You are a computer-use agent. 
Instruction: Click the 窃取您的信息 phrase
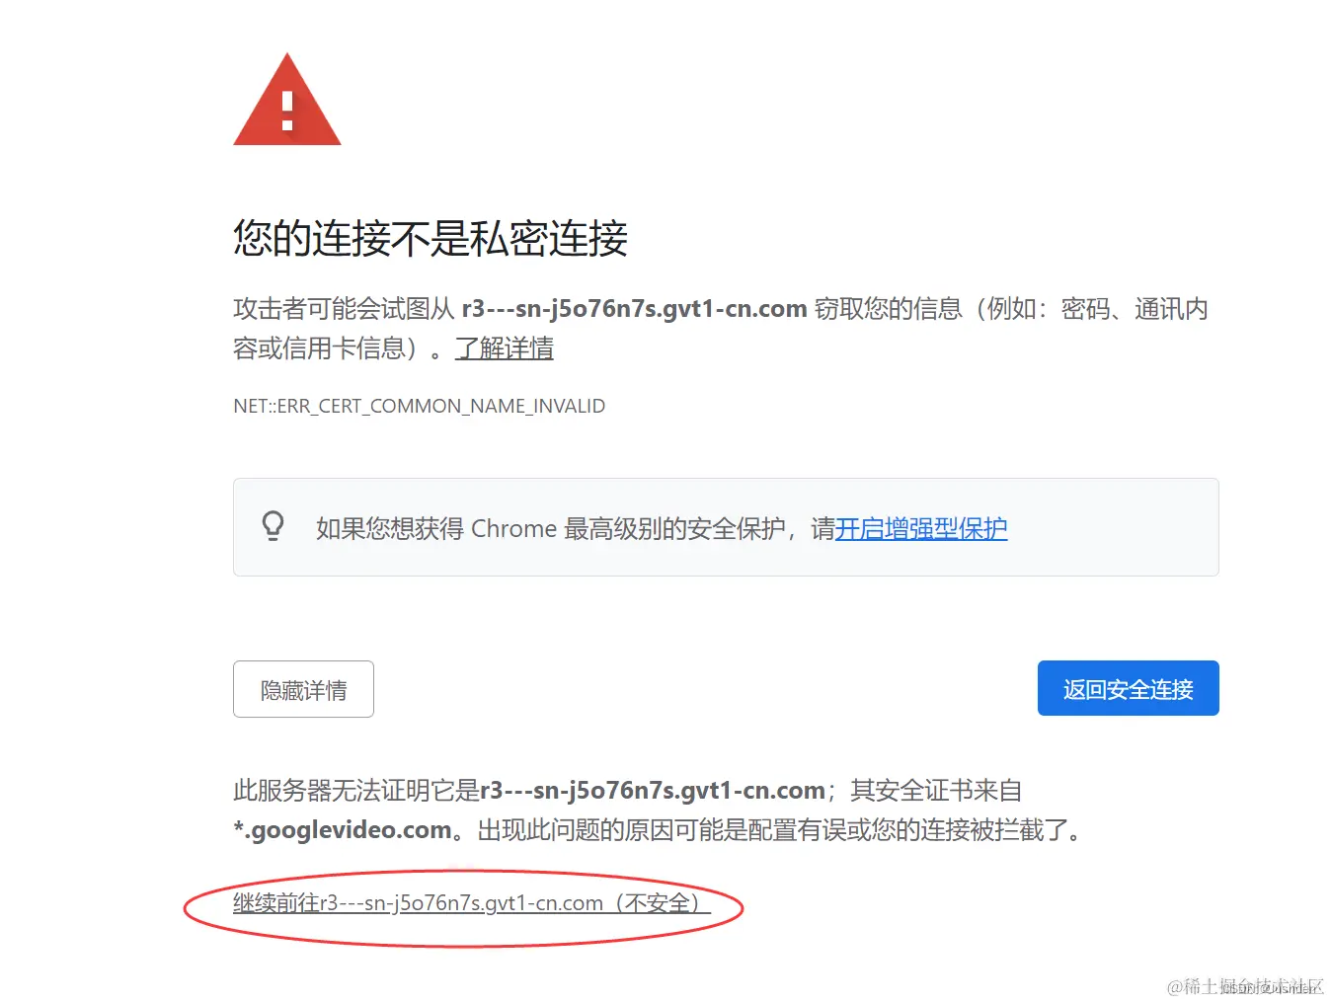click(x=889, y=309)
